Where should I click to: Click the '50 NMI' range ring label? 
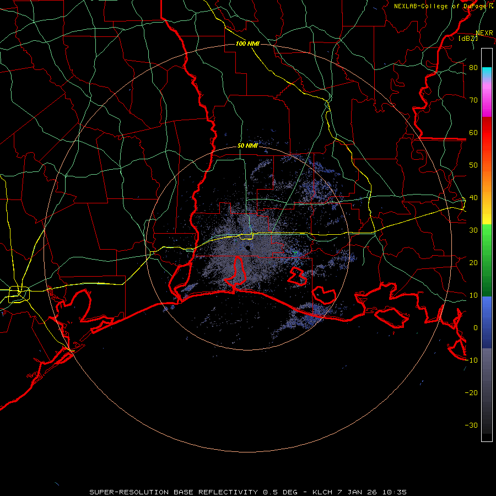[x=247, y=146]
